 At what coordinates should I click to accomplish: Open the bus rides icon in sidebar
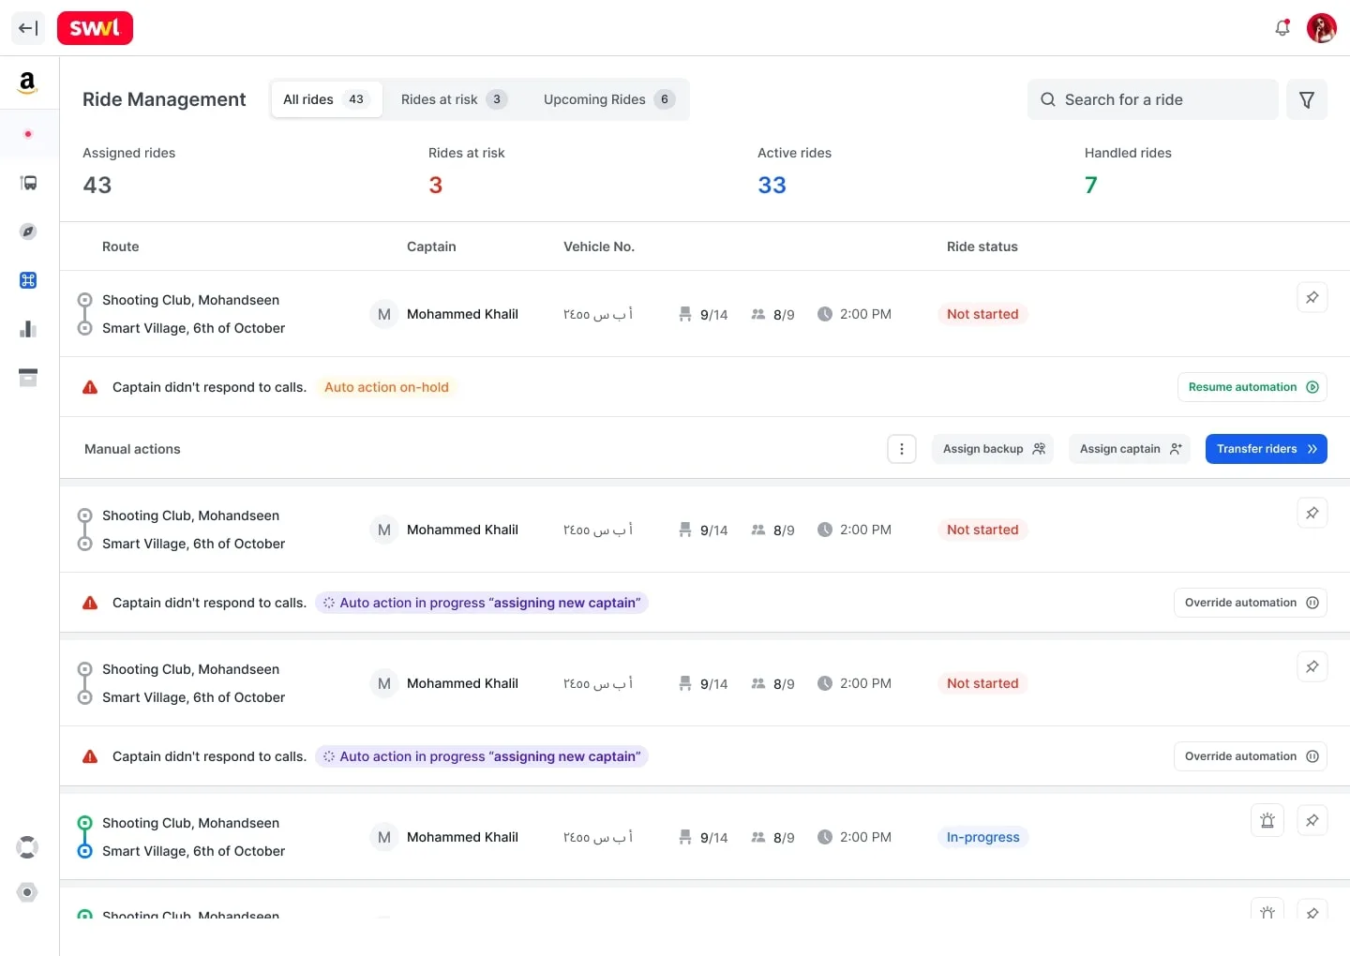pos(28,183)
